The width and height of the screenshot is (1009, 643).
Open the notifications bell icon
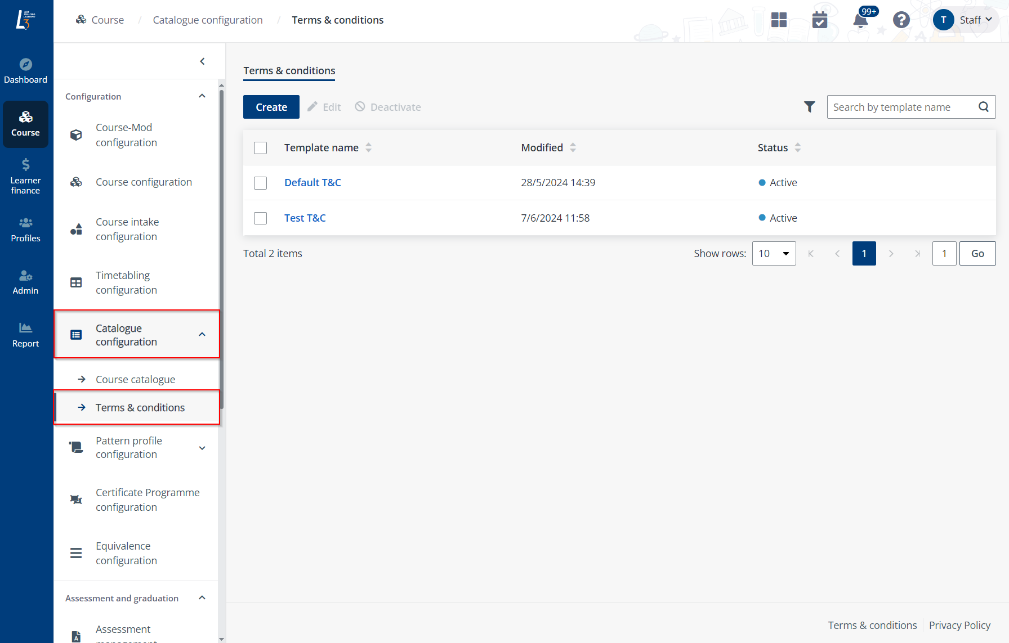pos(860,21)
